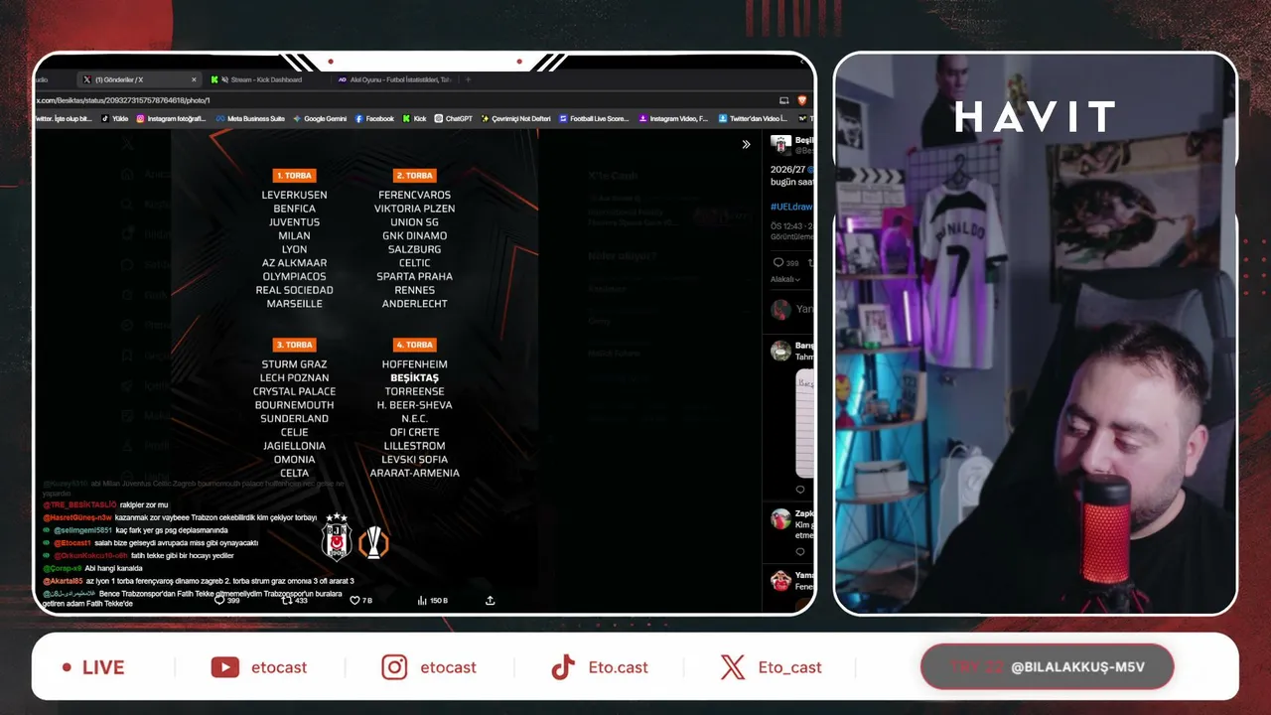The image size is (1271, 715).
Task: Click the 4. TORBA orange label
Action: click(414, 345)
